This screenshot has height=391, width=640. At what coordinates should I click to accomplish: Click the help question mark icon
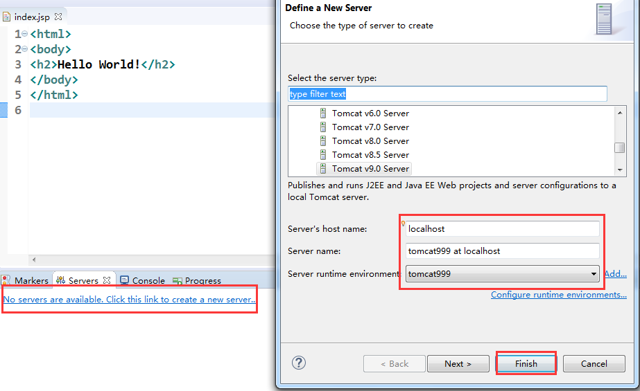coord(299,363)
